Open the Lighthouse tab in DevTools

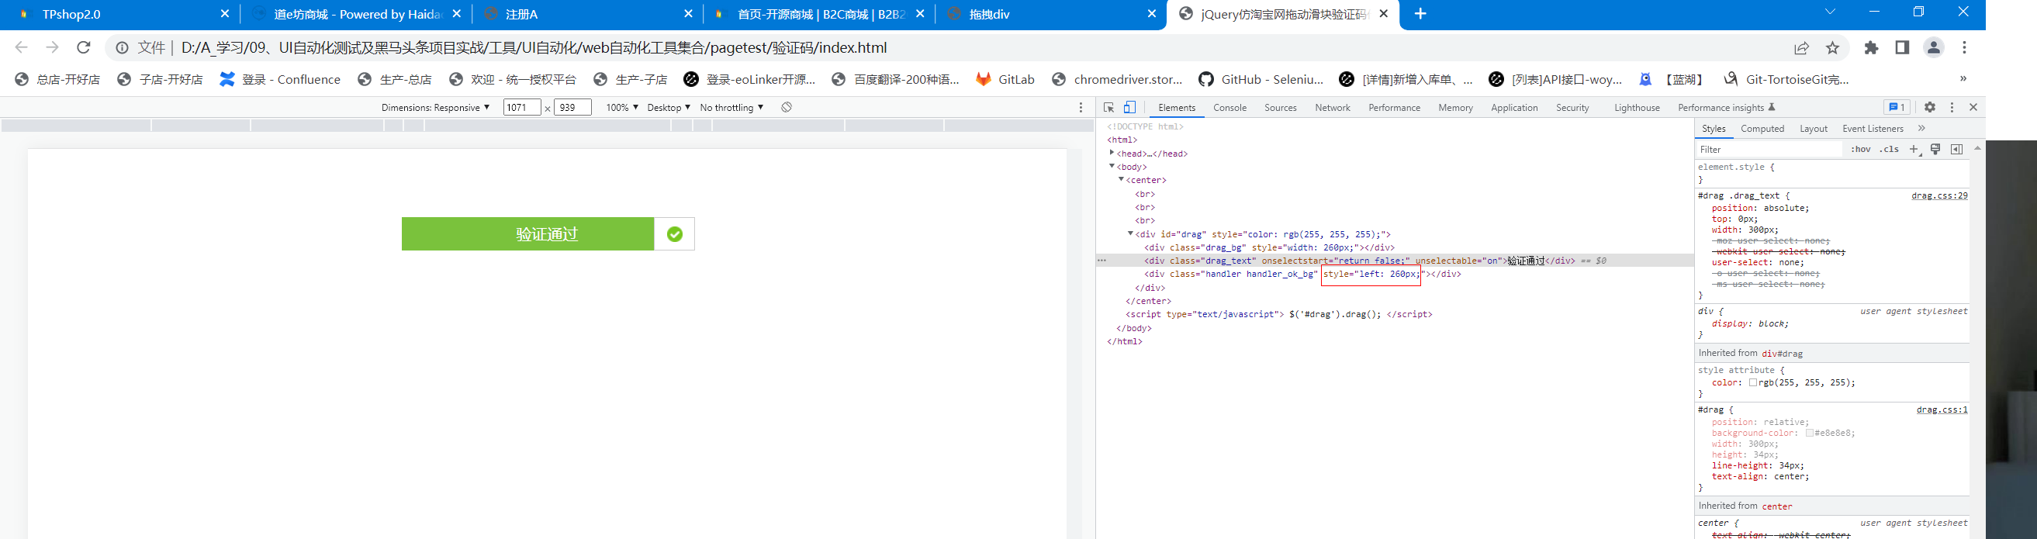pyautogui.click(x=1637, y=108)
